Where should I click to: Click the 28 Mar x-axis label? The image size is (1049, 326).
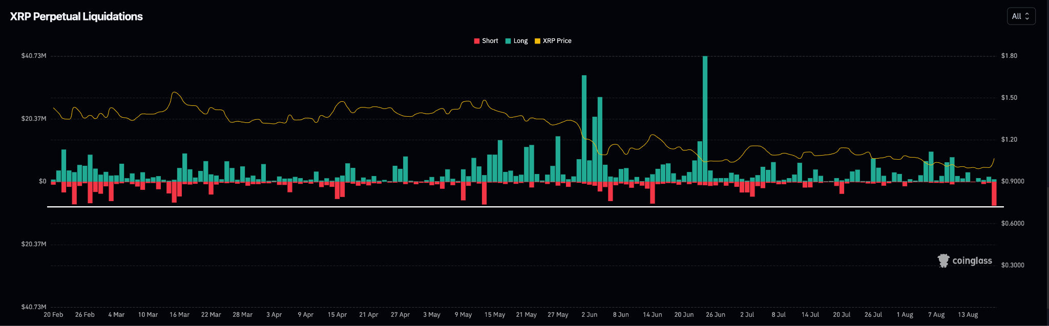pos(243,315)
